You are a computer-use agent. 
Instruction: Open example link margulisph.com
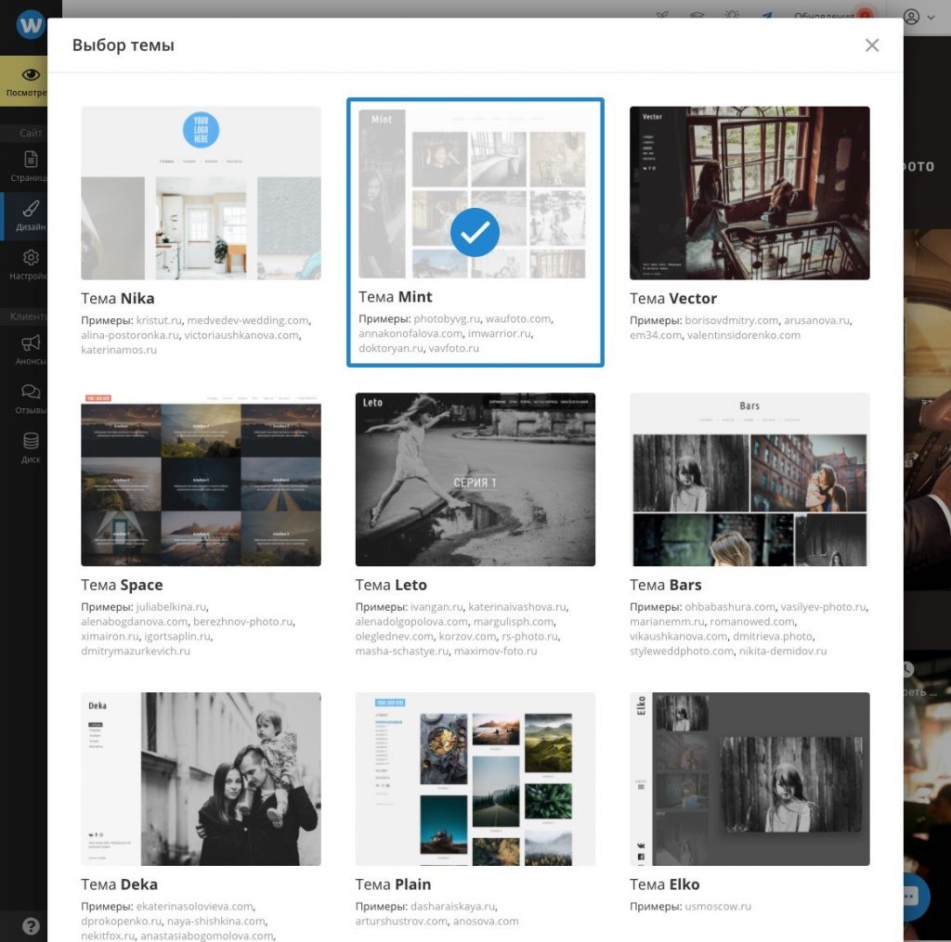(x=513, y=621)
